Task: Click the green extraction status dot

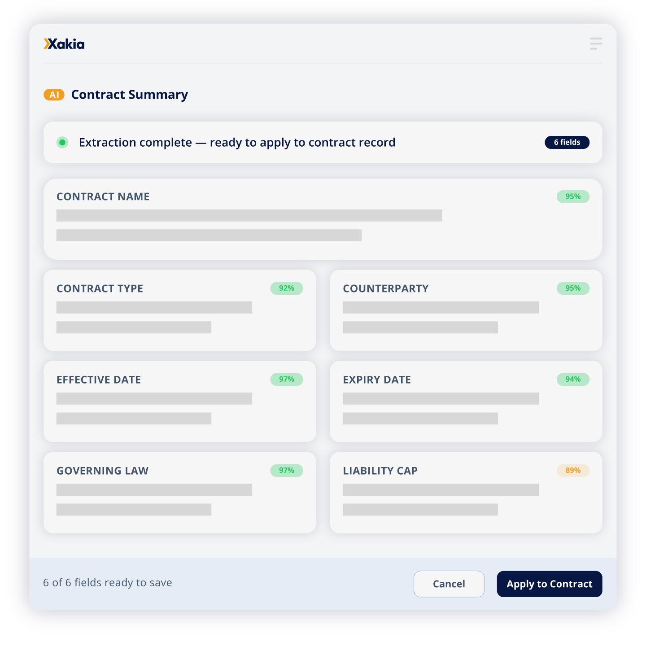Action: [62, 142]
